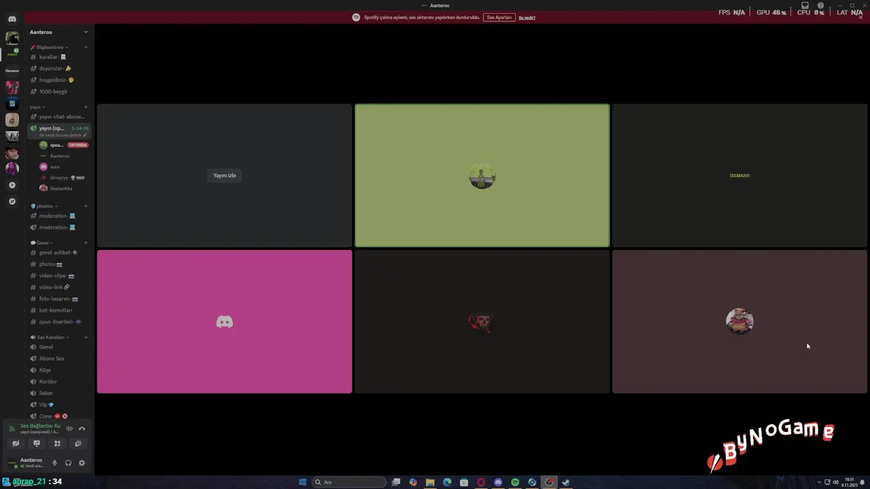The image size is (870, 489).
Task: Open the kurallar channel
Action: click(59, 57)
